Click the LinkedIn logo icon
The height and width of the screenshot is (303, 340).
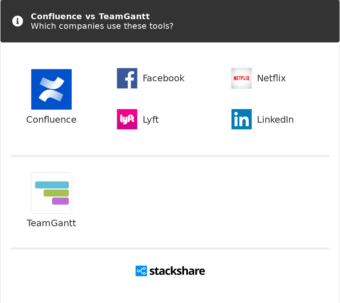coord(241,119)
